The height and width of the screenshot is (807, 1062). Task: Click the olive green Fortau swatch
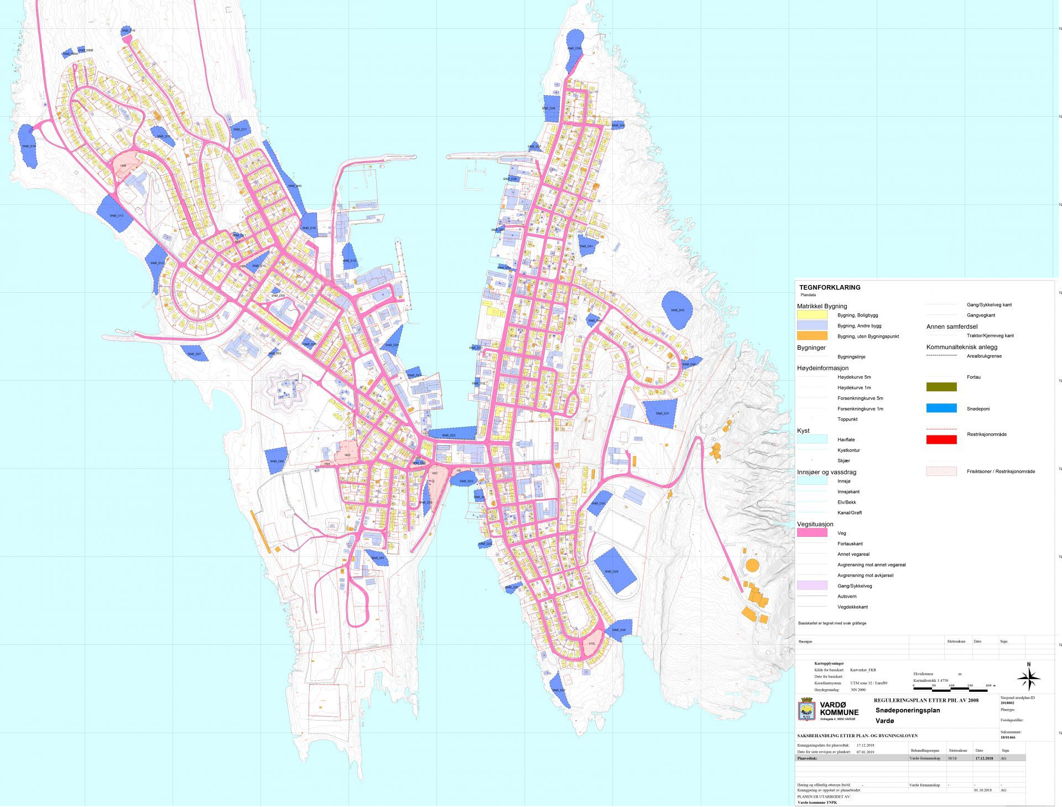[941, 387]
